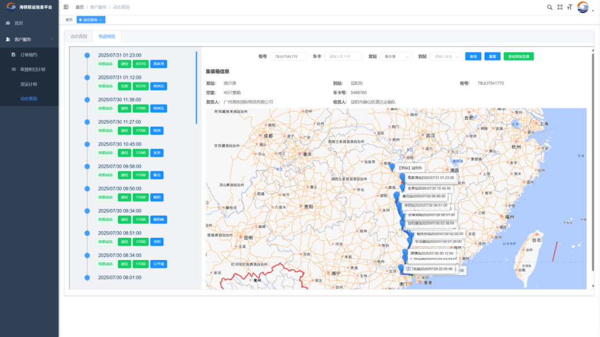Close the 动态查询 page tag
Viewport: 600px width, 337px height.
(x=101, y=20)
